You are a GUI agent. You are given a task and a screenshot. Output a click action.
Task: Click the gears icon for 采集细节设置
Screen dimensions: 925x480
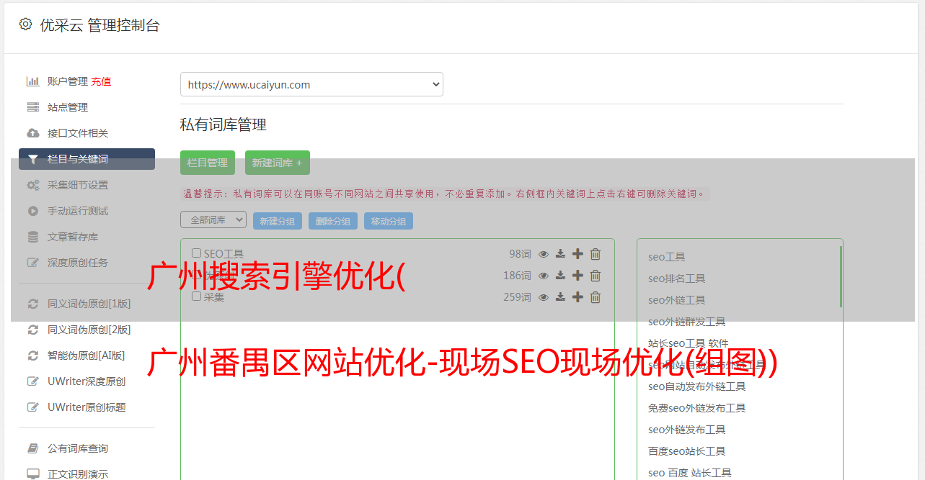click(x=32, y=185)
